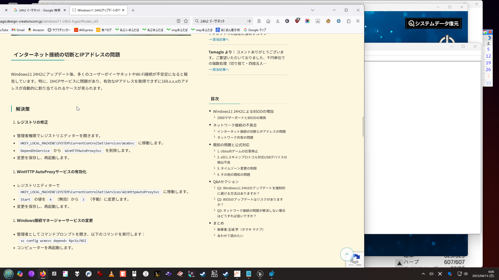
Task: Open Firefox downloads panel
Action: [x=278, y=21]
